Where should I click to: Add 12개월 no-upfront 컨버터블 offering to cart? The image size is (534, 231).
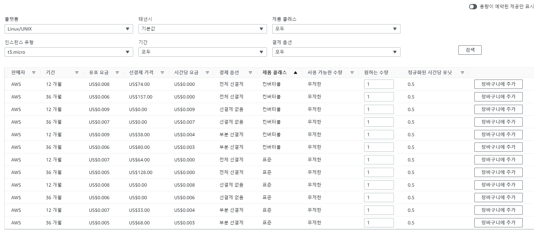pyautogui.click(x=498, y=109)
